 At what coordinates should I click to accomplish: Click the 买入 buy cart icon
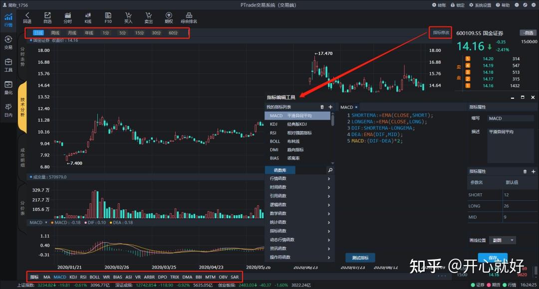coord(128,17)
